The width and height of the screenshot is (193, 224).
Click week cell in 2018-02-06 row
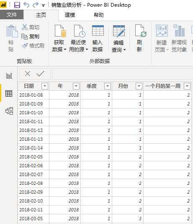tap(167, 166)
